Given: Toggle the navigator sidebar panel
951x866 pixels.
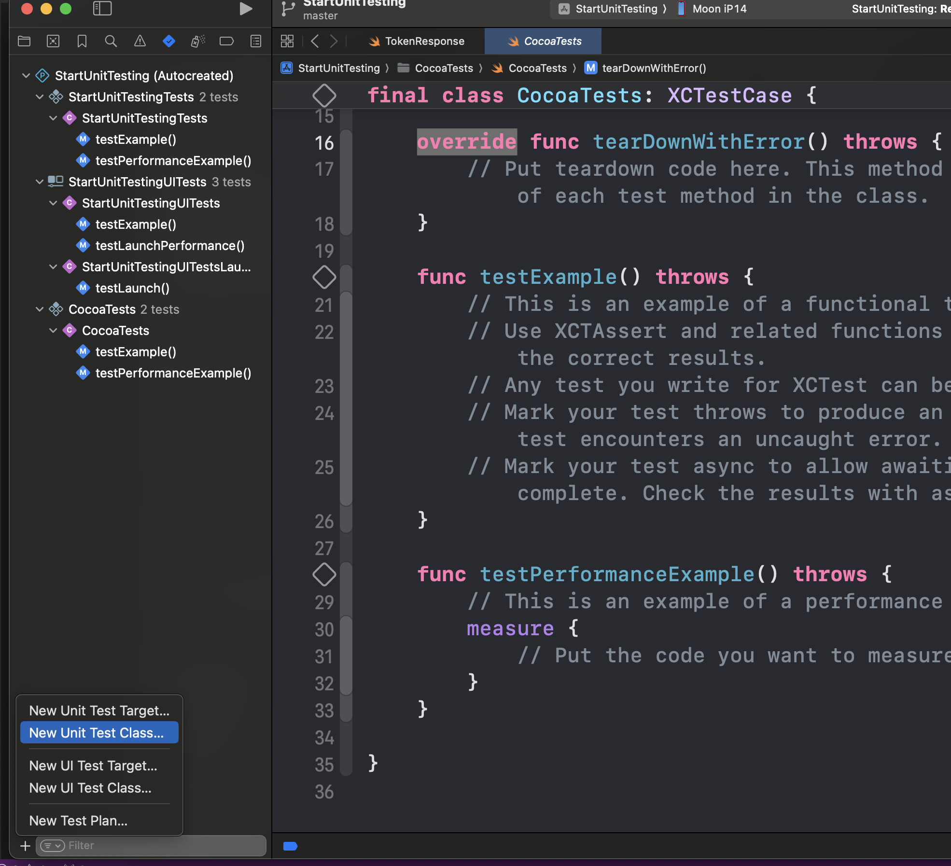Looking at the screenshot, I should coord(102,9).
